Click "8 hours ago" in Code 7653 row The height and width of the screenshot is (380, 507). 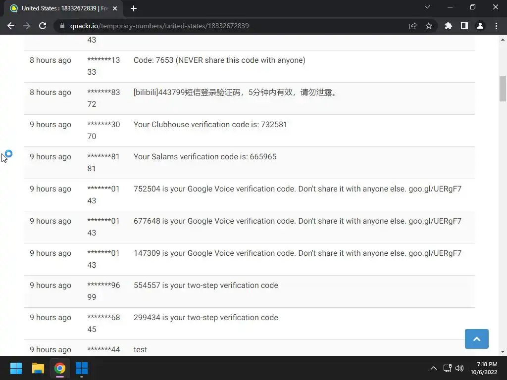click(x=51, y=60)
